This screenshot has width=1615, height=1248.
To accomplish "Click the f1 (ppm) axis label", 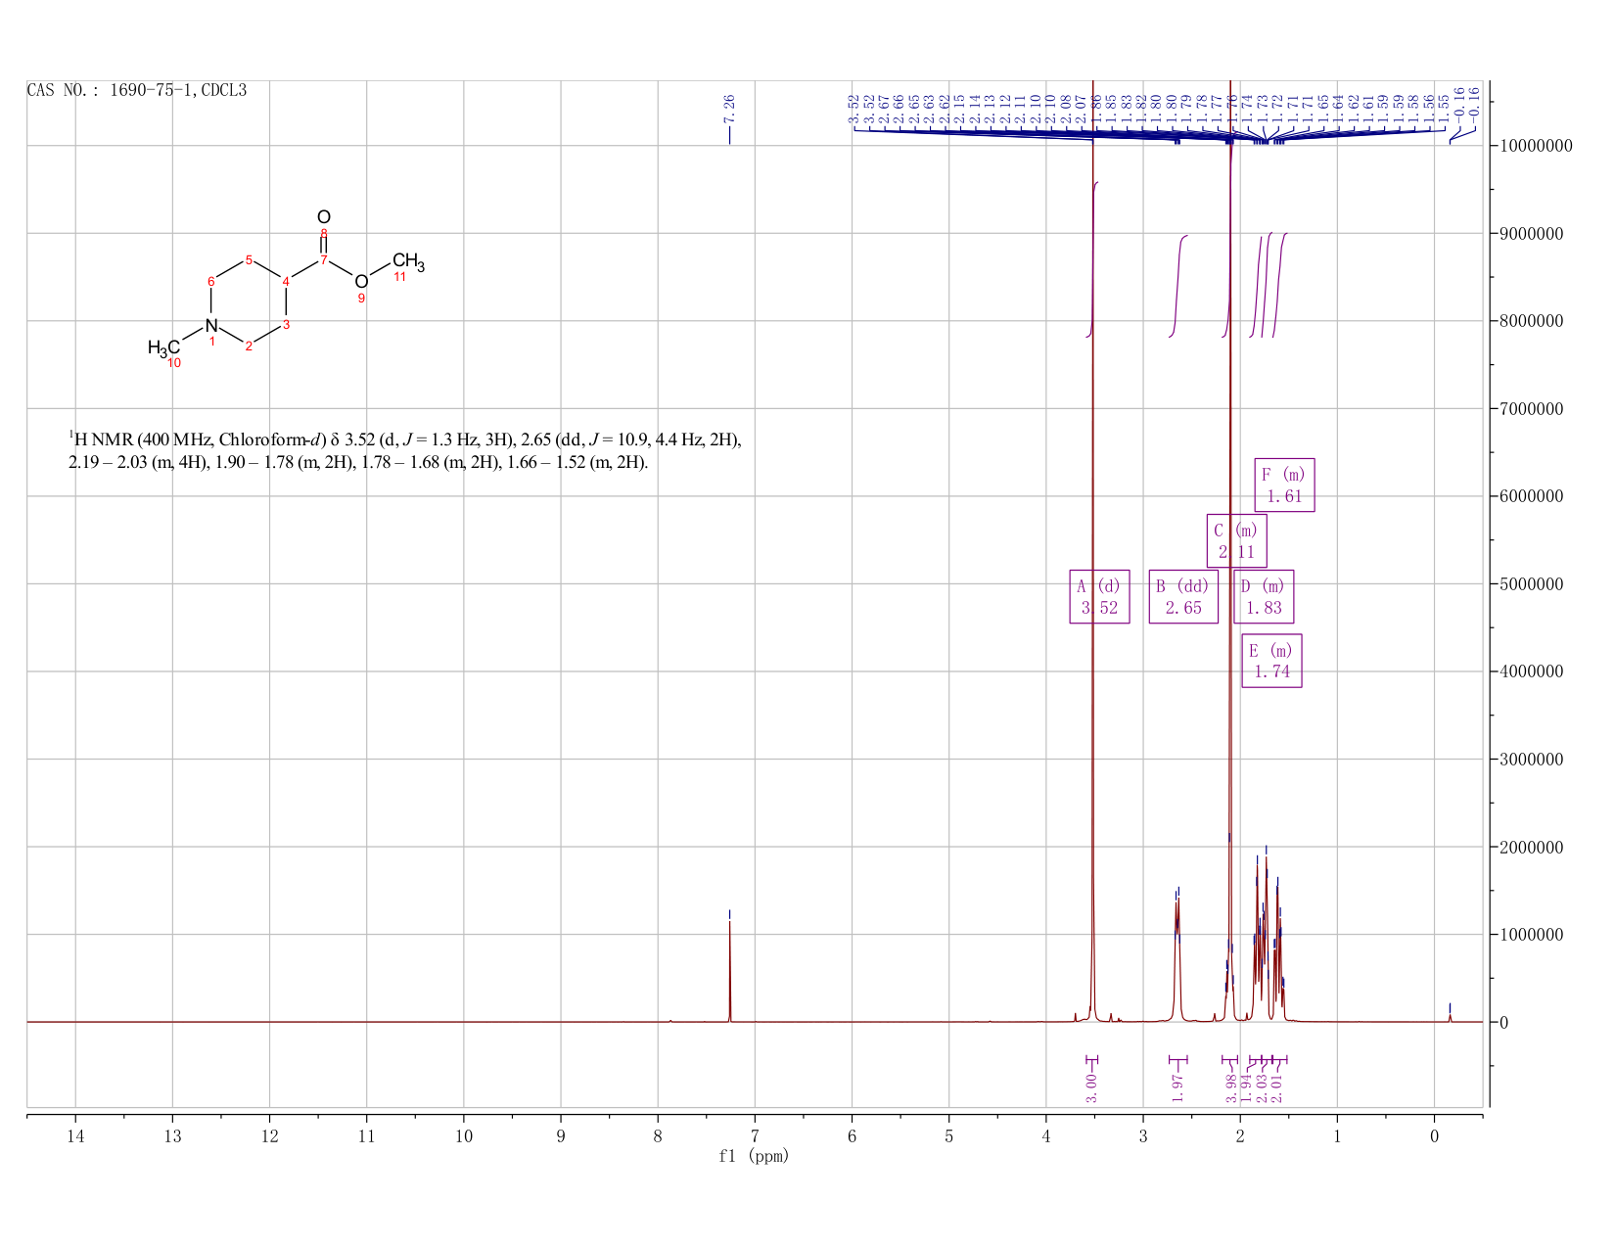I will click(754, 1156).
